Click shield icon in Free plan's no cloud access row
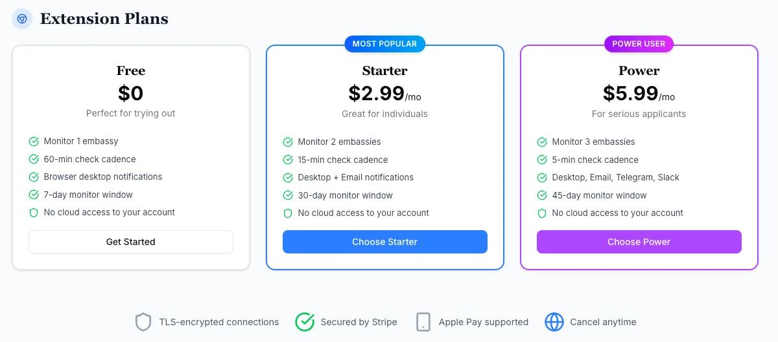 (34, 213)
